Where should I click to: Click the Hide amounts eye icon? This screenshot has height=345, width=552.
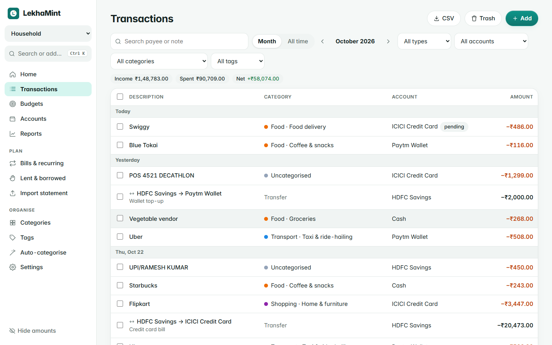tap(12, 331)
